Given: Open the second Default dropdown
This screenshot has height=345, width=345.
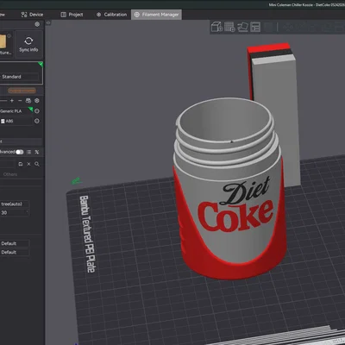Looking at the screenshot, I should pyautogui.click(x=15, y=252).
